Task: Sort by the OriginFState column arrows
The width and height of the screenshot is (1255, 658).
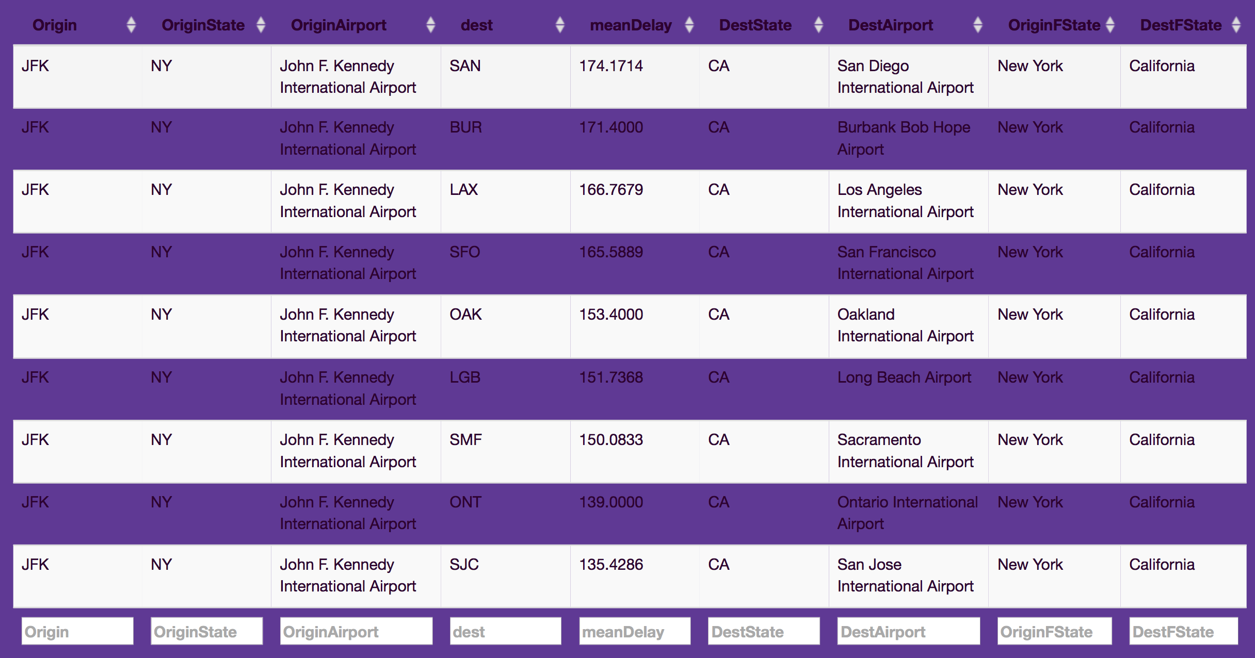Action: [1110, 25]
